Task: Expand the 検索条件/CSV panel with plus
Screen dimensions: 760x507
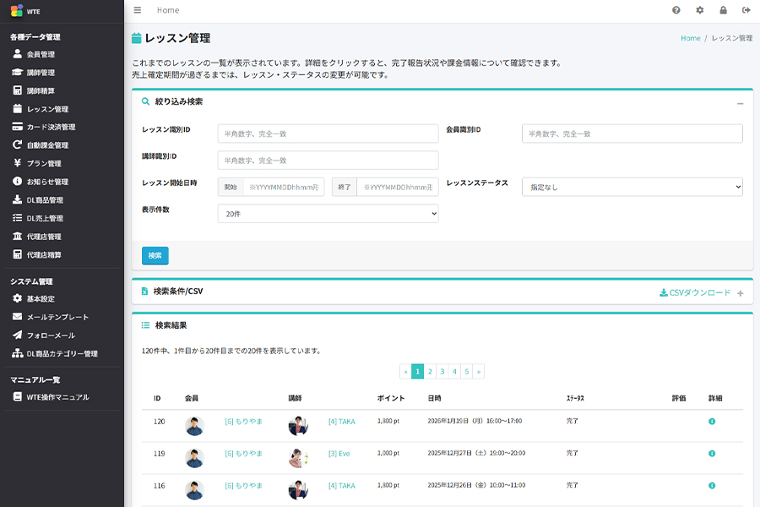Action: click(x=740, y=293)
